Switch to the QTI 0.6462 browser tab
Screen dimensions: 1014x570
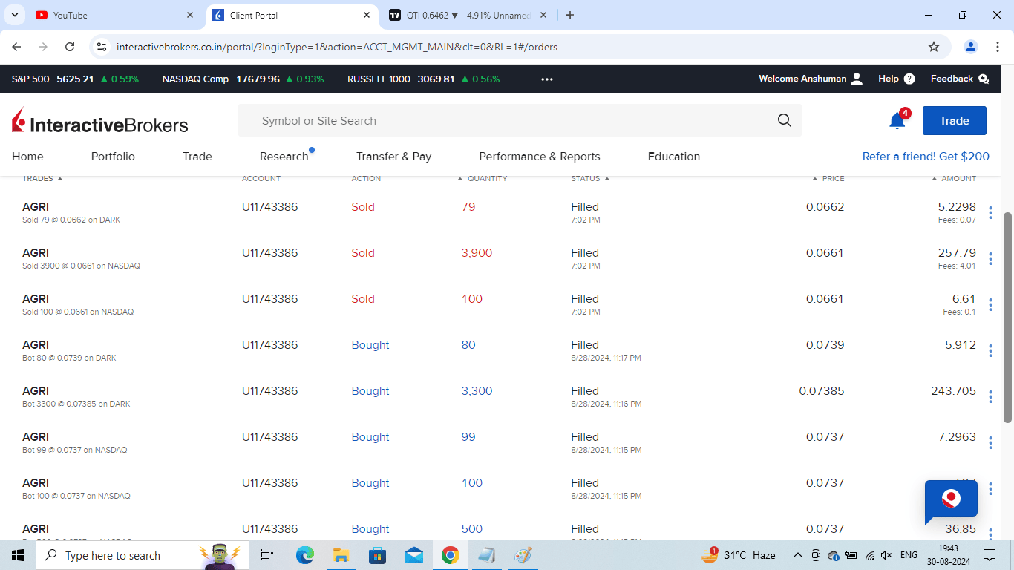point(468,15)
